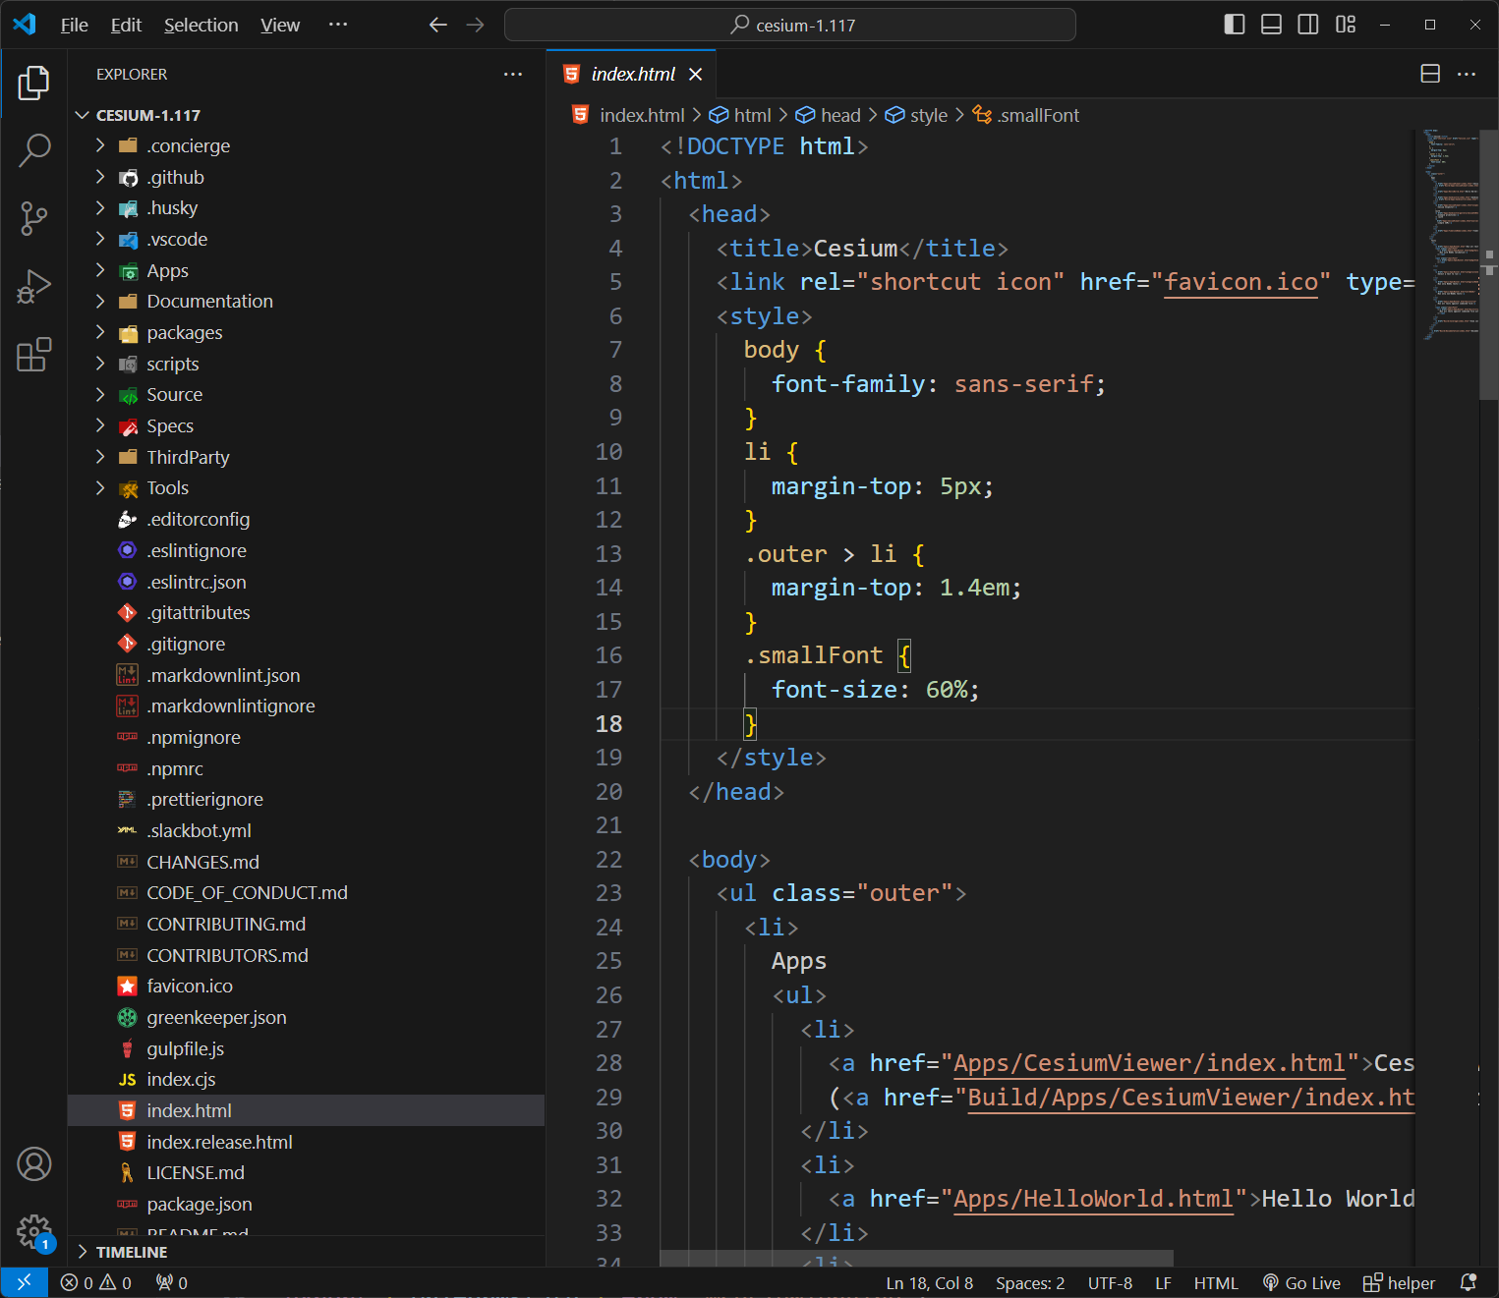Toggle the bottom panel visibility
The width and height of the screenshot is (1499, 1298).
(1271, 25)
